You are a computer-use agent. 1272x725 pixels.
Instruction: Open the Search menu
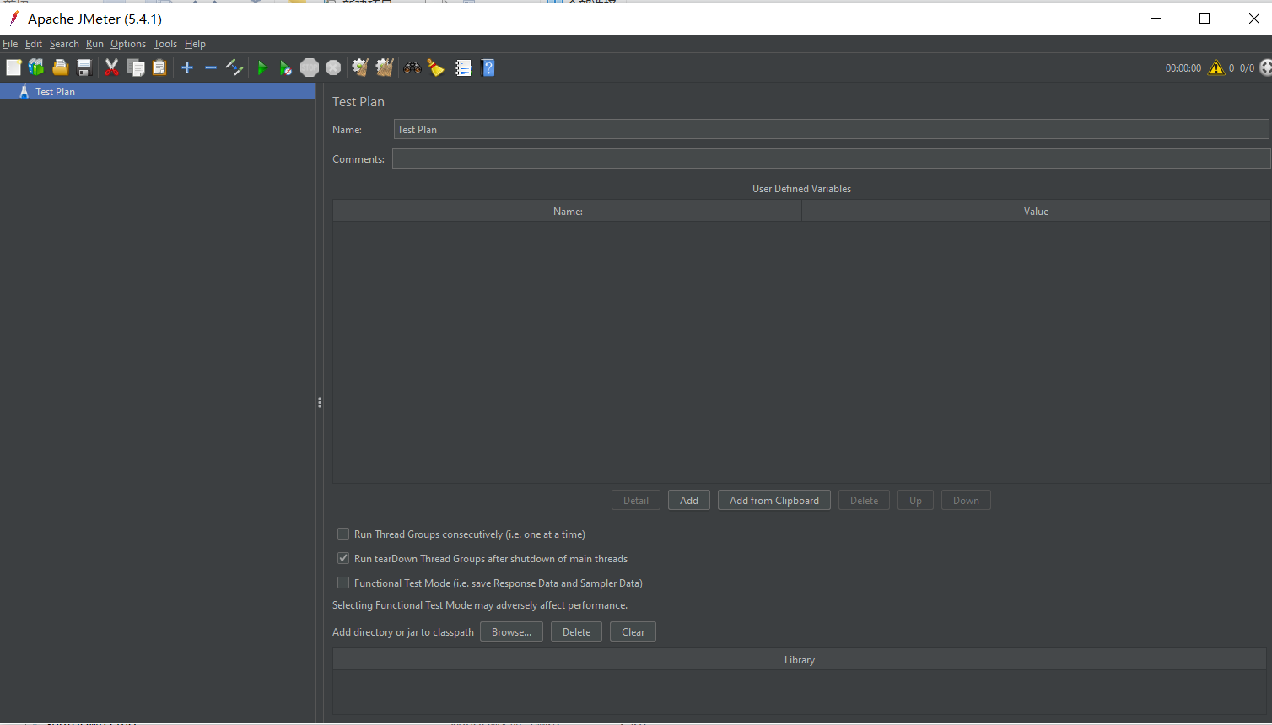pyautogui.click(x=64, y=44)
